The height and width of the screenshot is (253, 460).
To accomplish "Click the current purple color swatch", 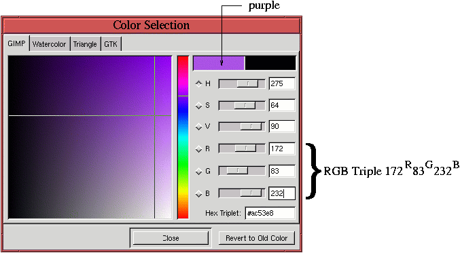I will [219, 63].
